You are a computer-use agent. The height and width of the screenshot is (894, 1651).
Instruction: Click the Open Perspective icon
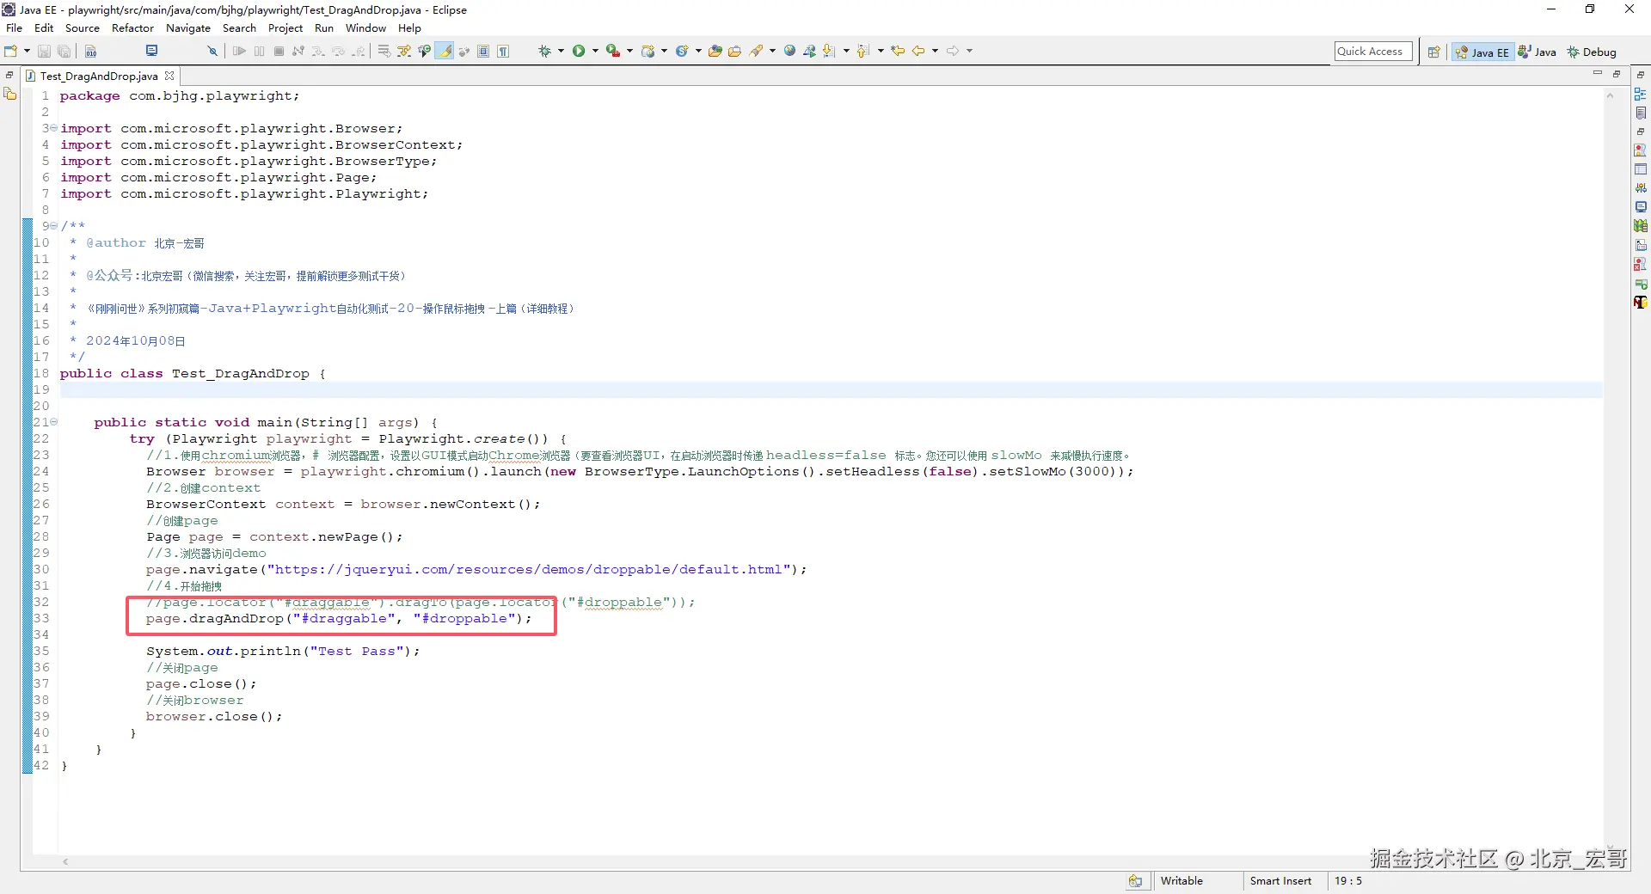[x=1433, y=52]
